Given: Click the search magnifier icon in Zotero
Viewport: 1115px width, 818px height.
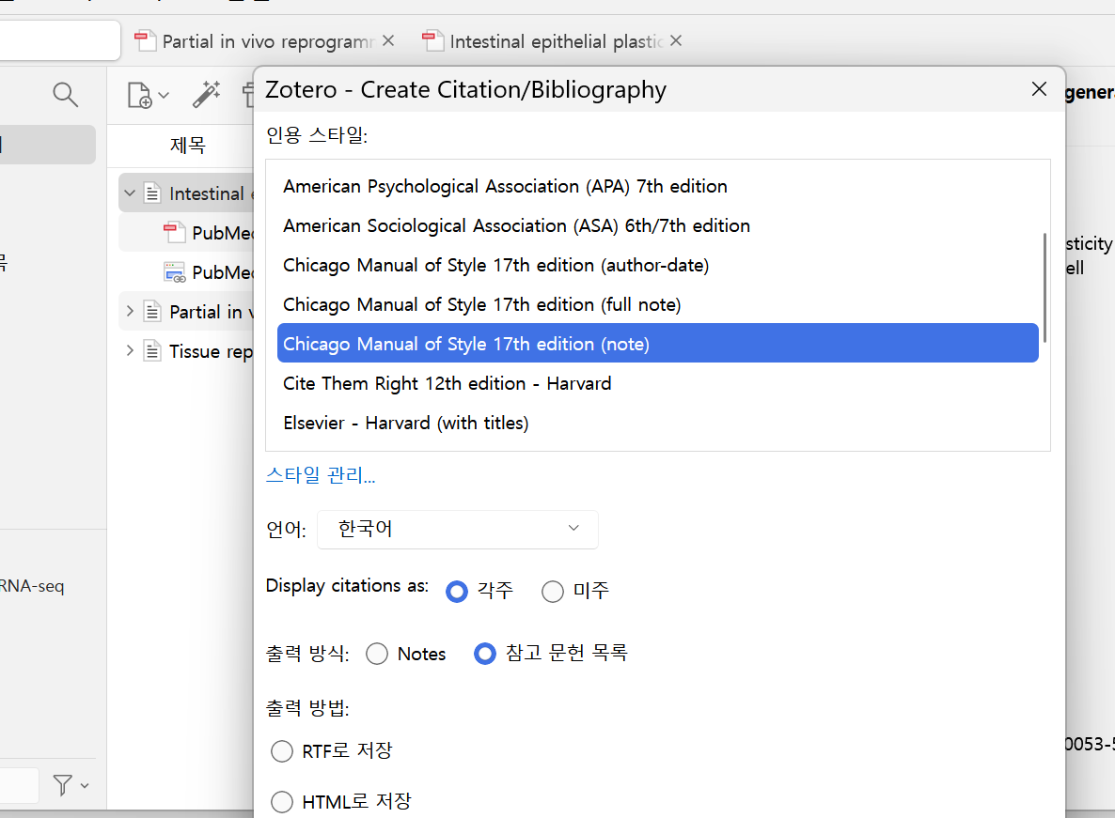Looking at the screenshot, I should [66, 95].
